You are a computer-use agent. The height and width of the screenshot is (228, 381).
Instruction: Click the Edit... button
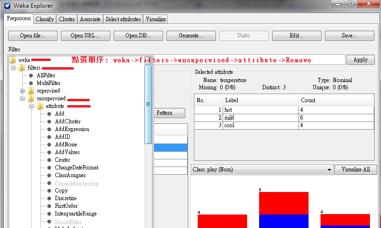tap(297, 36)
